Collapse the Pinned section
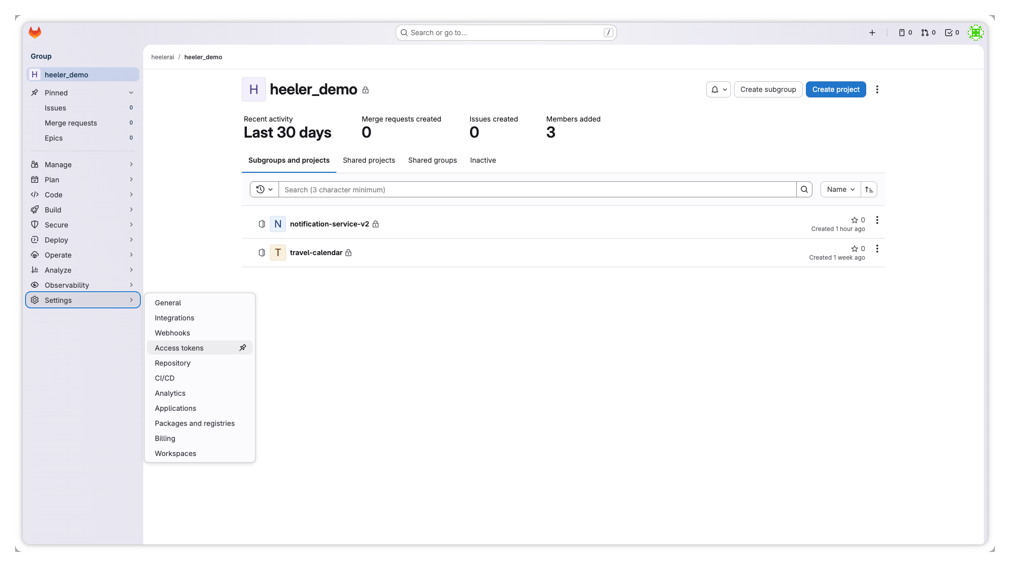This screenshot has width=1010, height=567. point(83,93)
